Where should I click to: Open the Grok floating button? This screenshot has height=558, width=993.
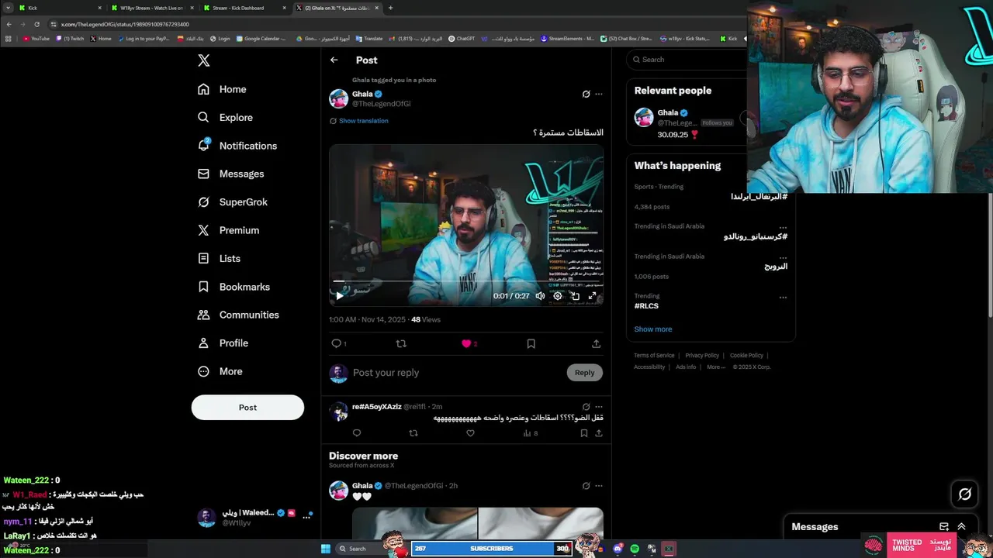pos(965,494)
